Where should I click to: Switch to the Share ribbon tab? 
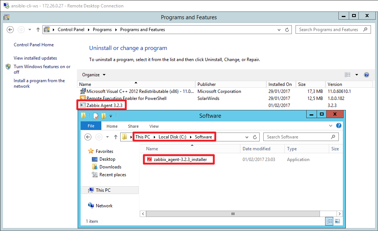point(133,126)
